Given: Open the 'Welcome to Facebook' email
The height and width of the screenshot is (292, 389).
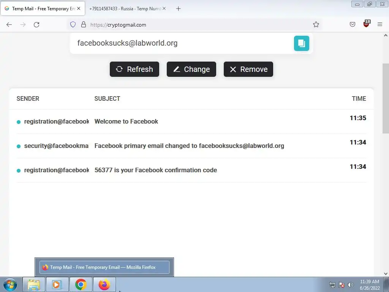Looking at the screenshot, I should tap(191, 121).
